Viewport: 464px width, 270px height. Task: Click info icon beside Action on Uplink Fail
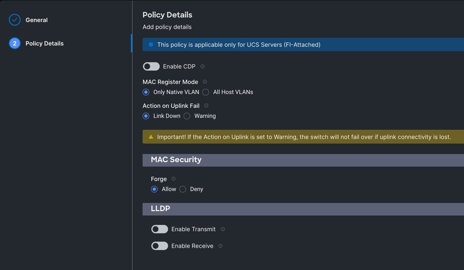pos(206,106)
